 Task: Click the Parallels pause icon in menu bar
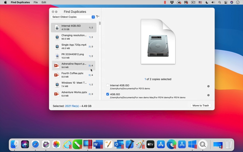pyautogui.click(x=165, y=2)
